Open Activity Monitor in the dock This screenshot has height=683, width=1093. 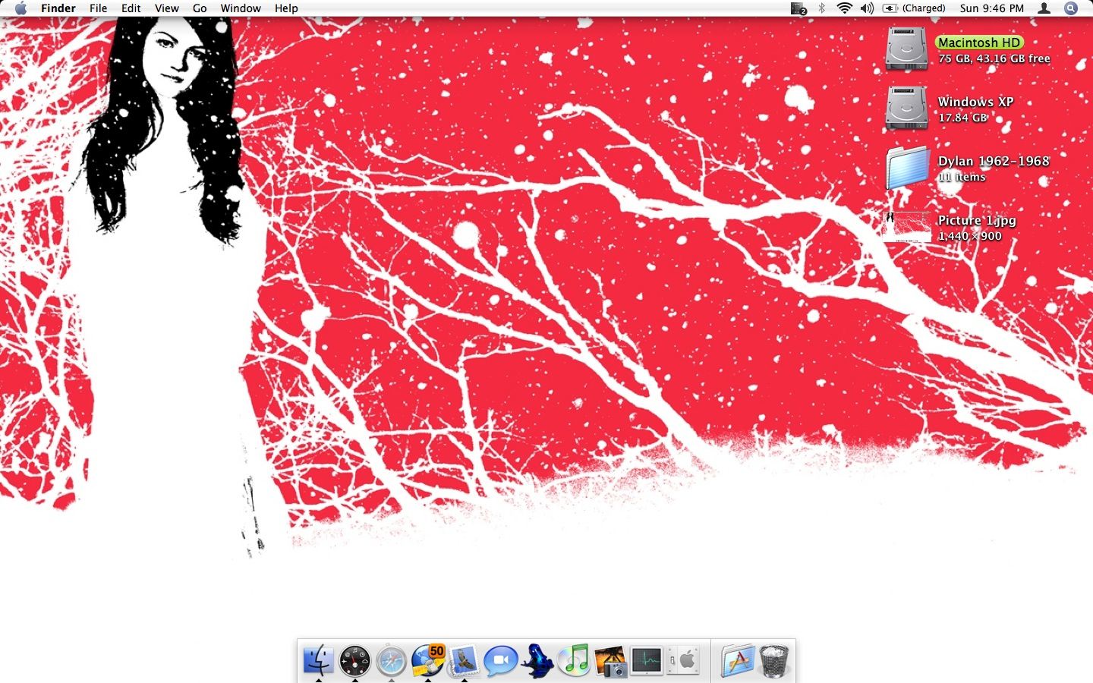click(647, 661)
